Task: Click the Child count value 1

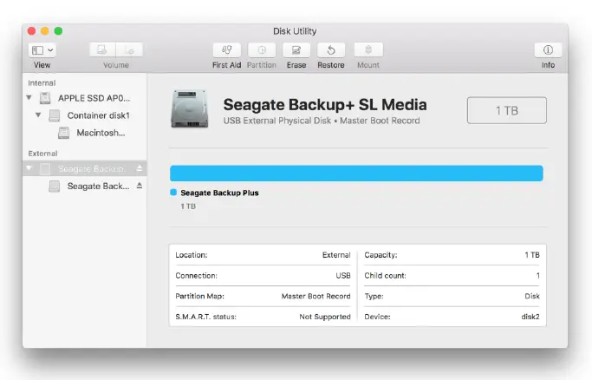Action: coord(538,276)
